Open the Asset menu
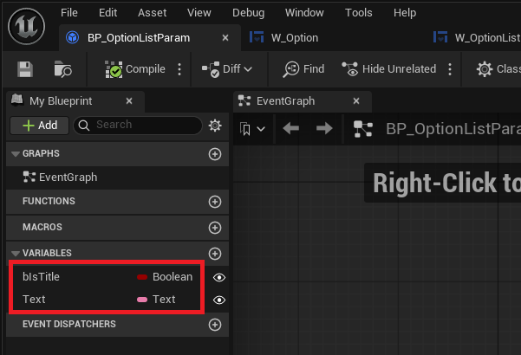This screenshot has width=521, height=355. (153, 13)
